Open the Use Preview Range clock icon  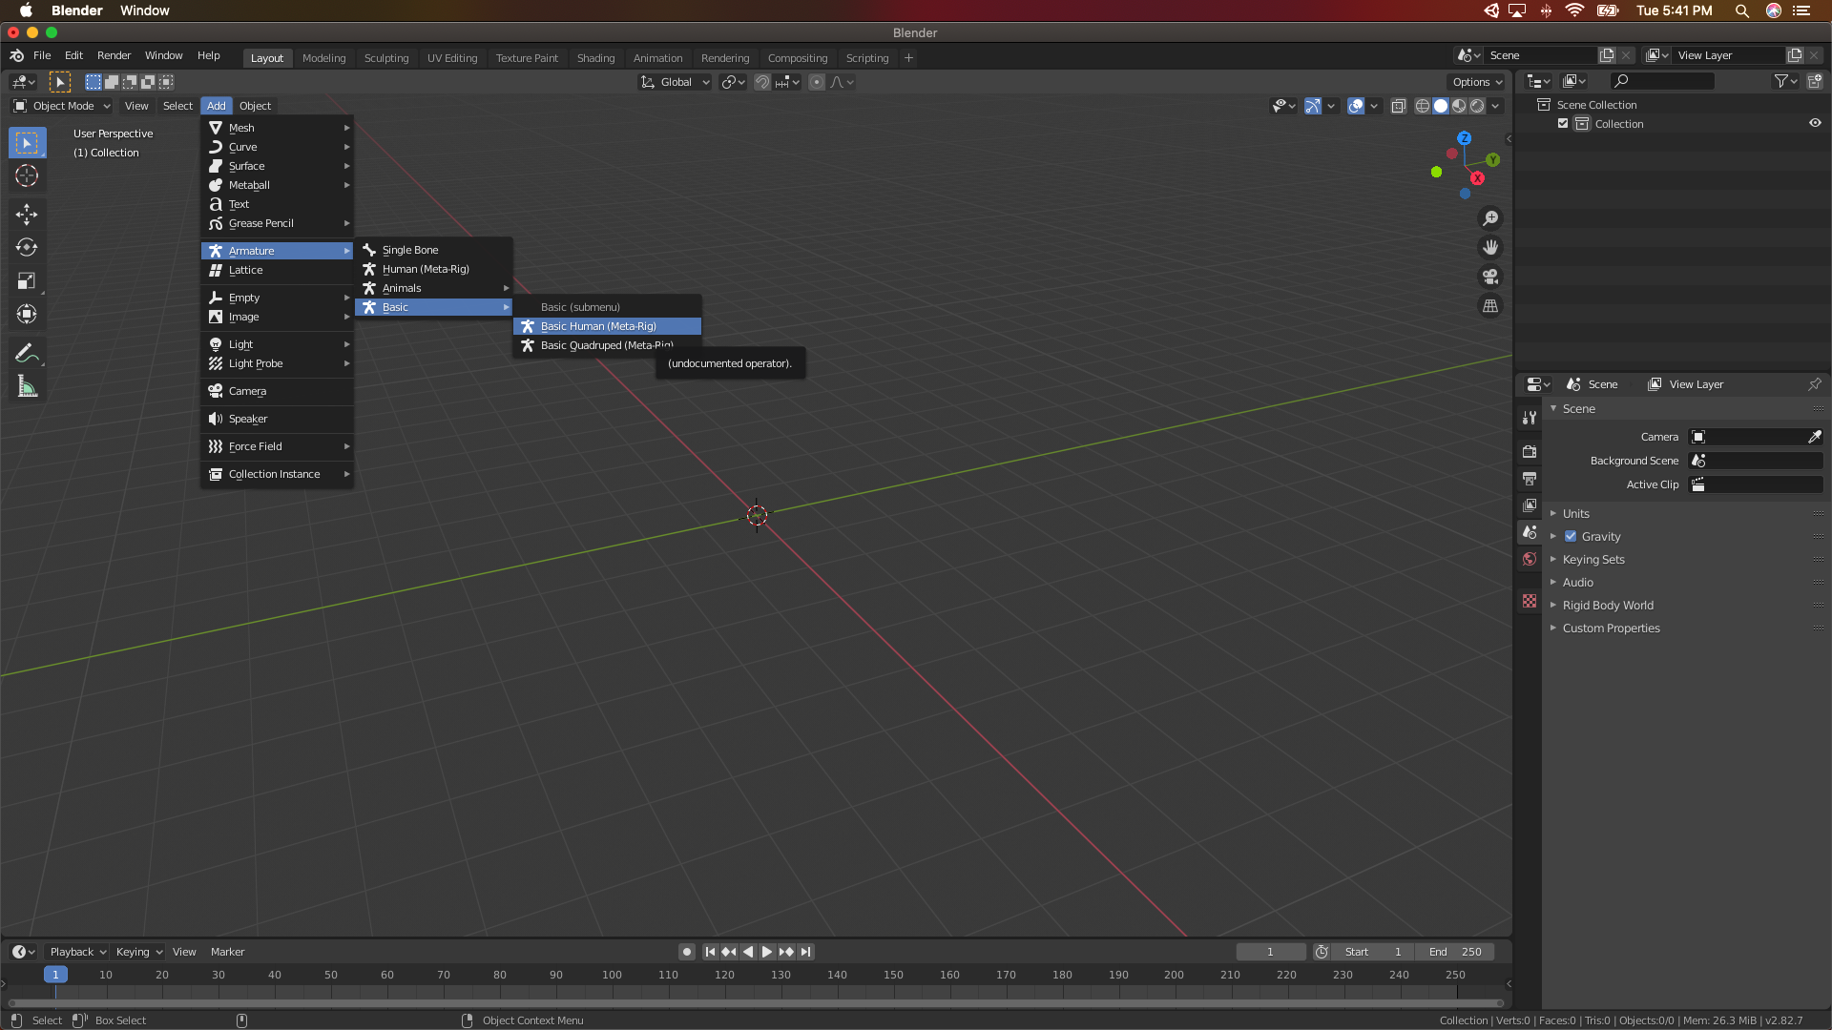(1322, 952)
